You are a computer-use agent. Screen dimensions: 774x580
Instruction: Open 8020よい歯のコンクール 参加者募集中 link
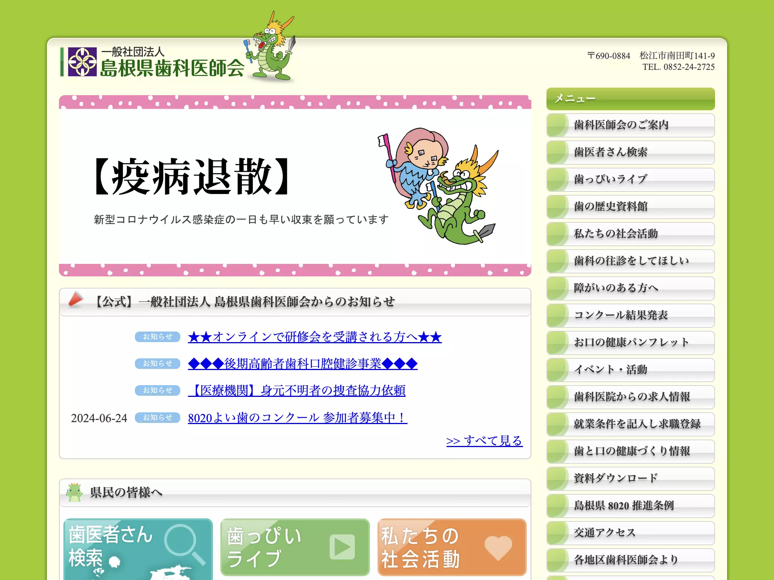[x=297, y=418]
